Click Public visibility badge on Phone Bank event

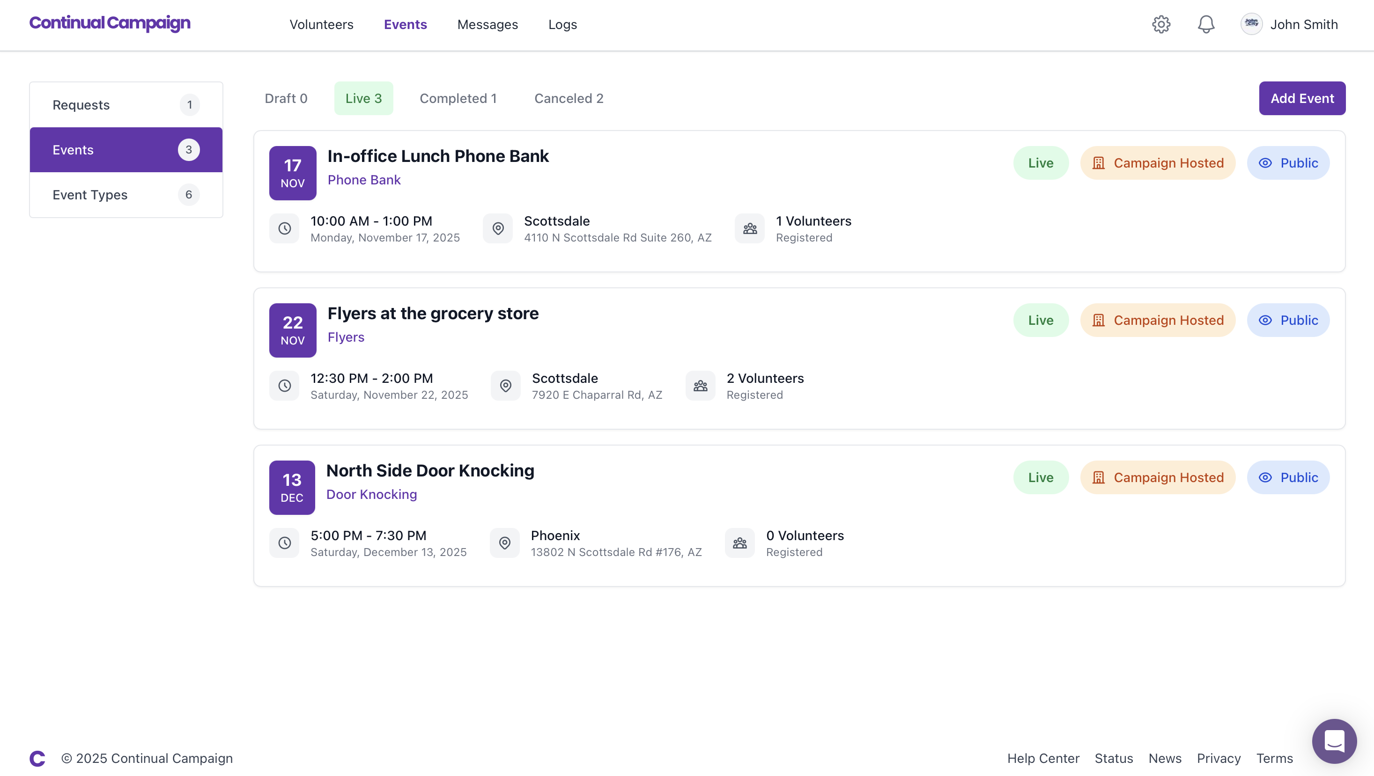tap(1287, 163)
